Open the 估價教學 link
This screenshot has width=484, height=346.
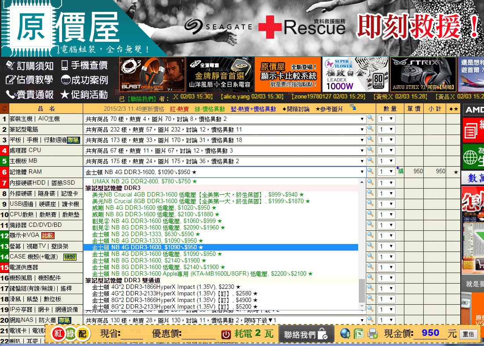tap(29, 80)
